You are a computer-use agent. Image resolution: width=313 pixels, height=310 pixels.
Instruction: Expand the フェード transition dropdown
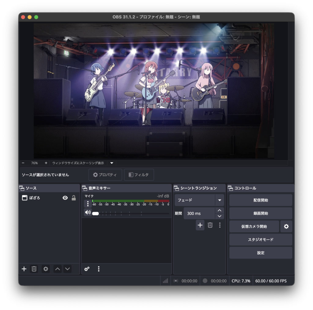[x=219, y=200]
